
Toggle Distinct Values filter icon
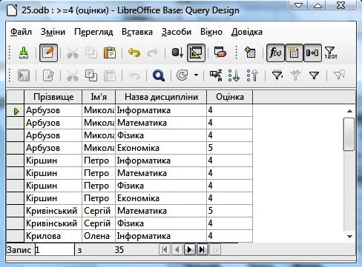[x=331, y=53]
